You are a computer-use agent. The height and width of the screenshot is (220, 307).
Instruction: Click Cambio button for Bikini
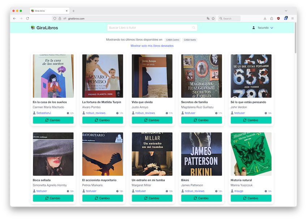[x=201, y=198]
